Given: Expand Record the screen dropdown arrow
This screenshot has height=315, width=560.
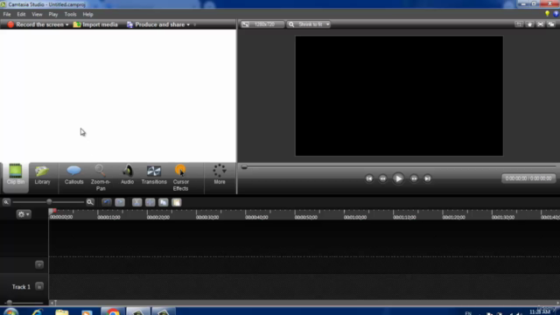Looking at the screenshot, I should 66,24.
